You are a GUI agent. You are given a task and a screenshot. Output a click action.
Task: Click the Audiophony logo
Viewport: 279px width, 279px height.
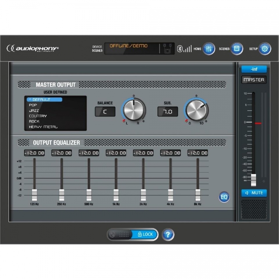32,48
